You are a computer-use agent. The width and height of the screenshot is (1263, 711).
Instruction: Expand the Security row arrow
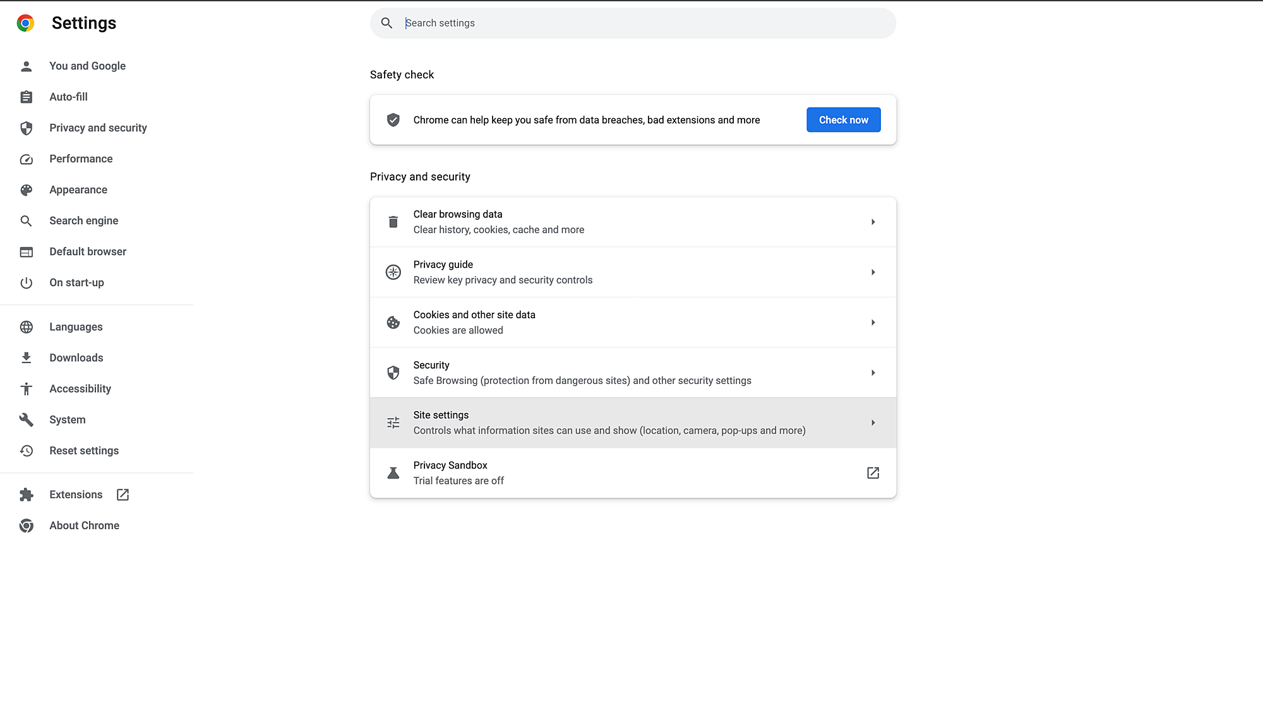873,373
